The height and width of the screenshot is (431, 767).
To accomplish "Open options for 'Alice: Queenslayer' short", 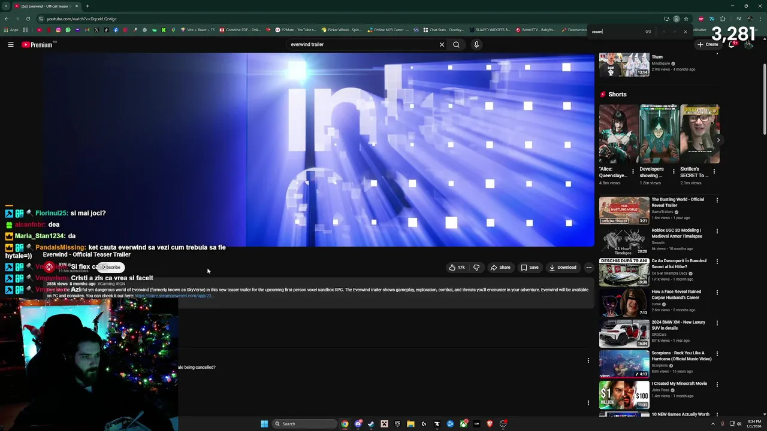I will [x=633, y=171].
